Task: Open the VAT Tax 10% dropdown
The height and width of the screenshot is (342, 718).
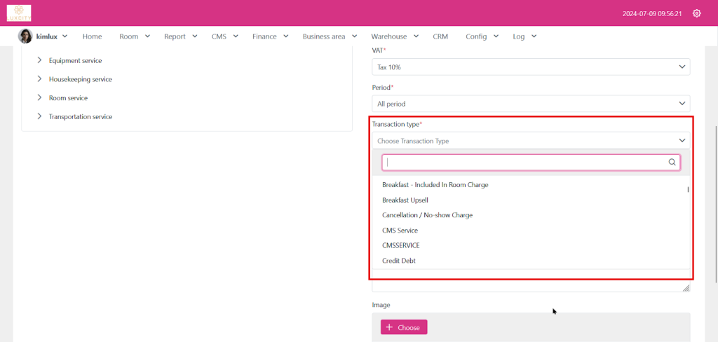Action: click(530, 67)
